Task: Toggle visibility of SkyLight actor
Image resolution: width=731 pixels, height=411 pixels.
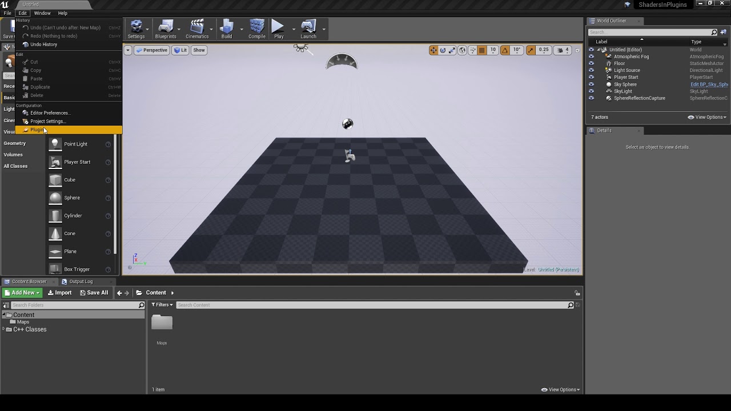Action: point(591,91)
